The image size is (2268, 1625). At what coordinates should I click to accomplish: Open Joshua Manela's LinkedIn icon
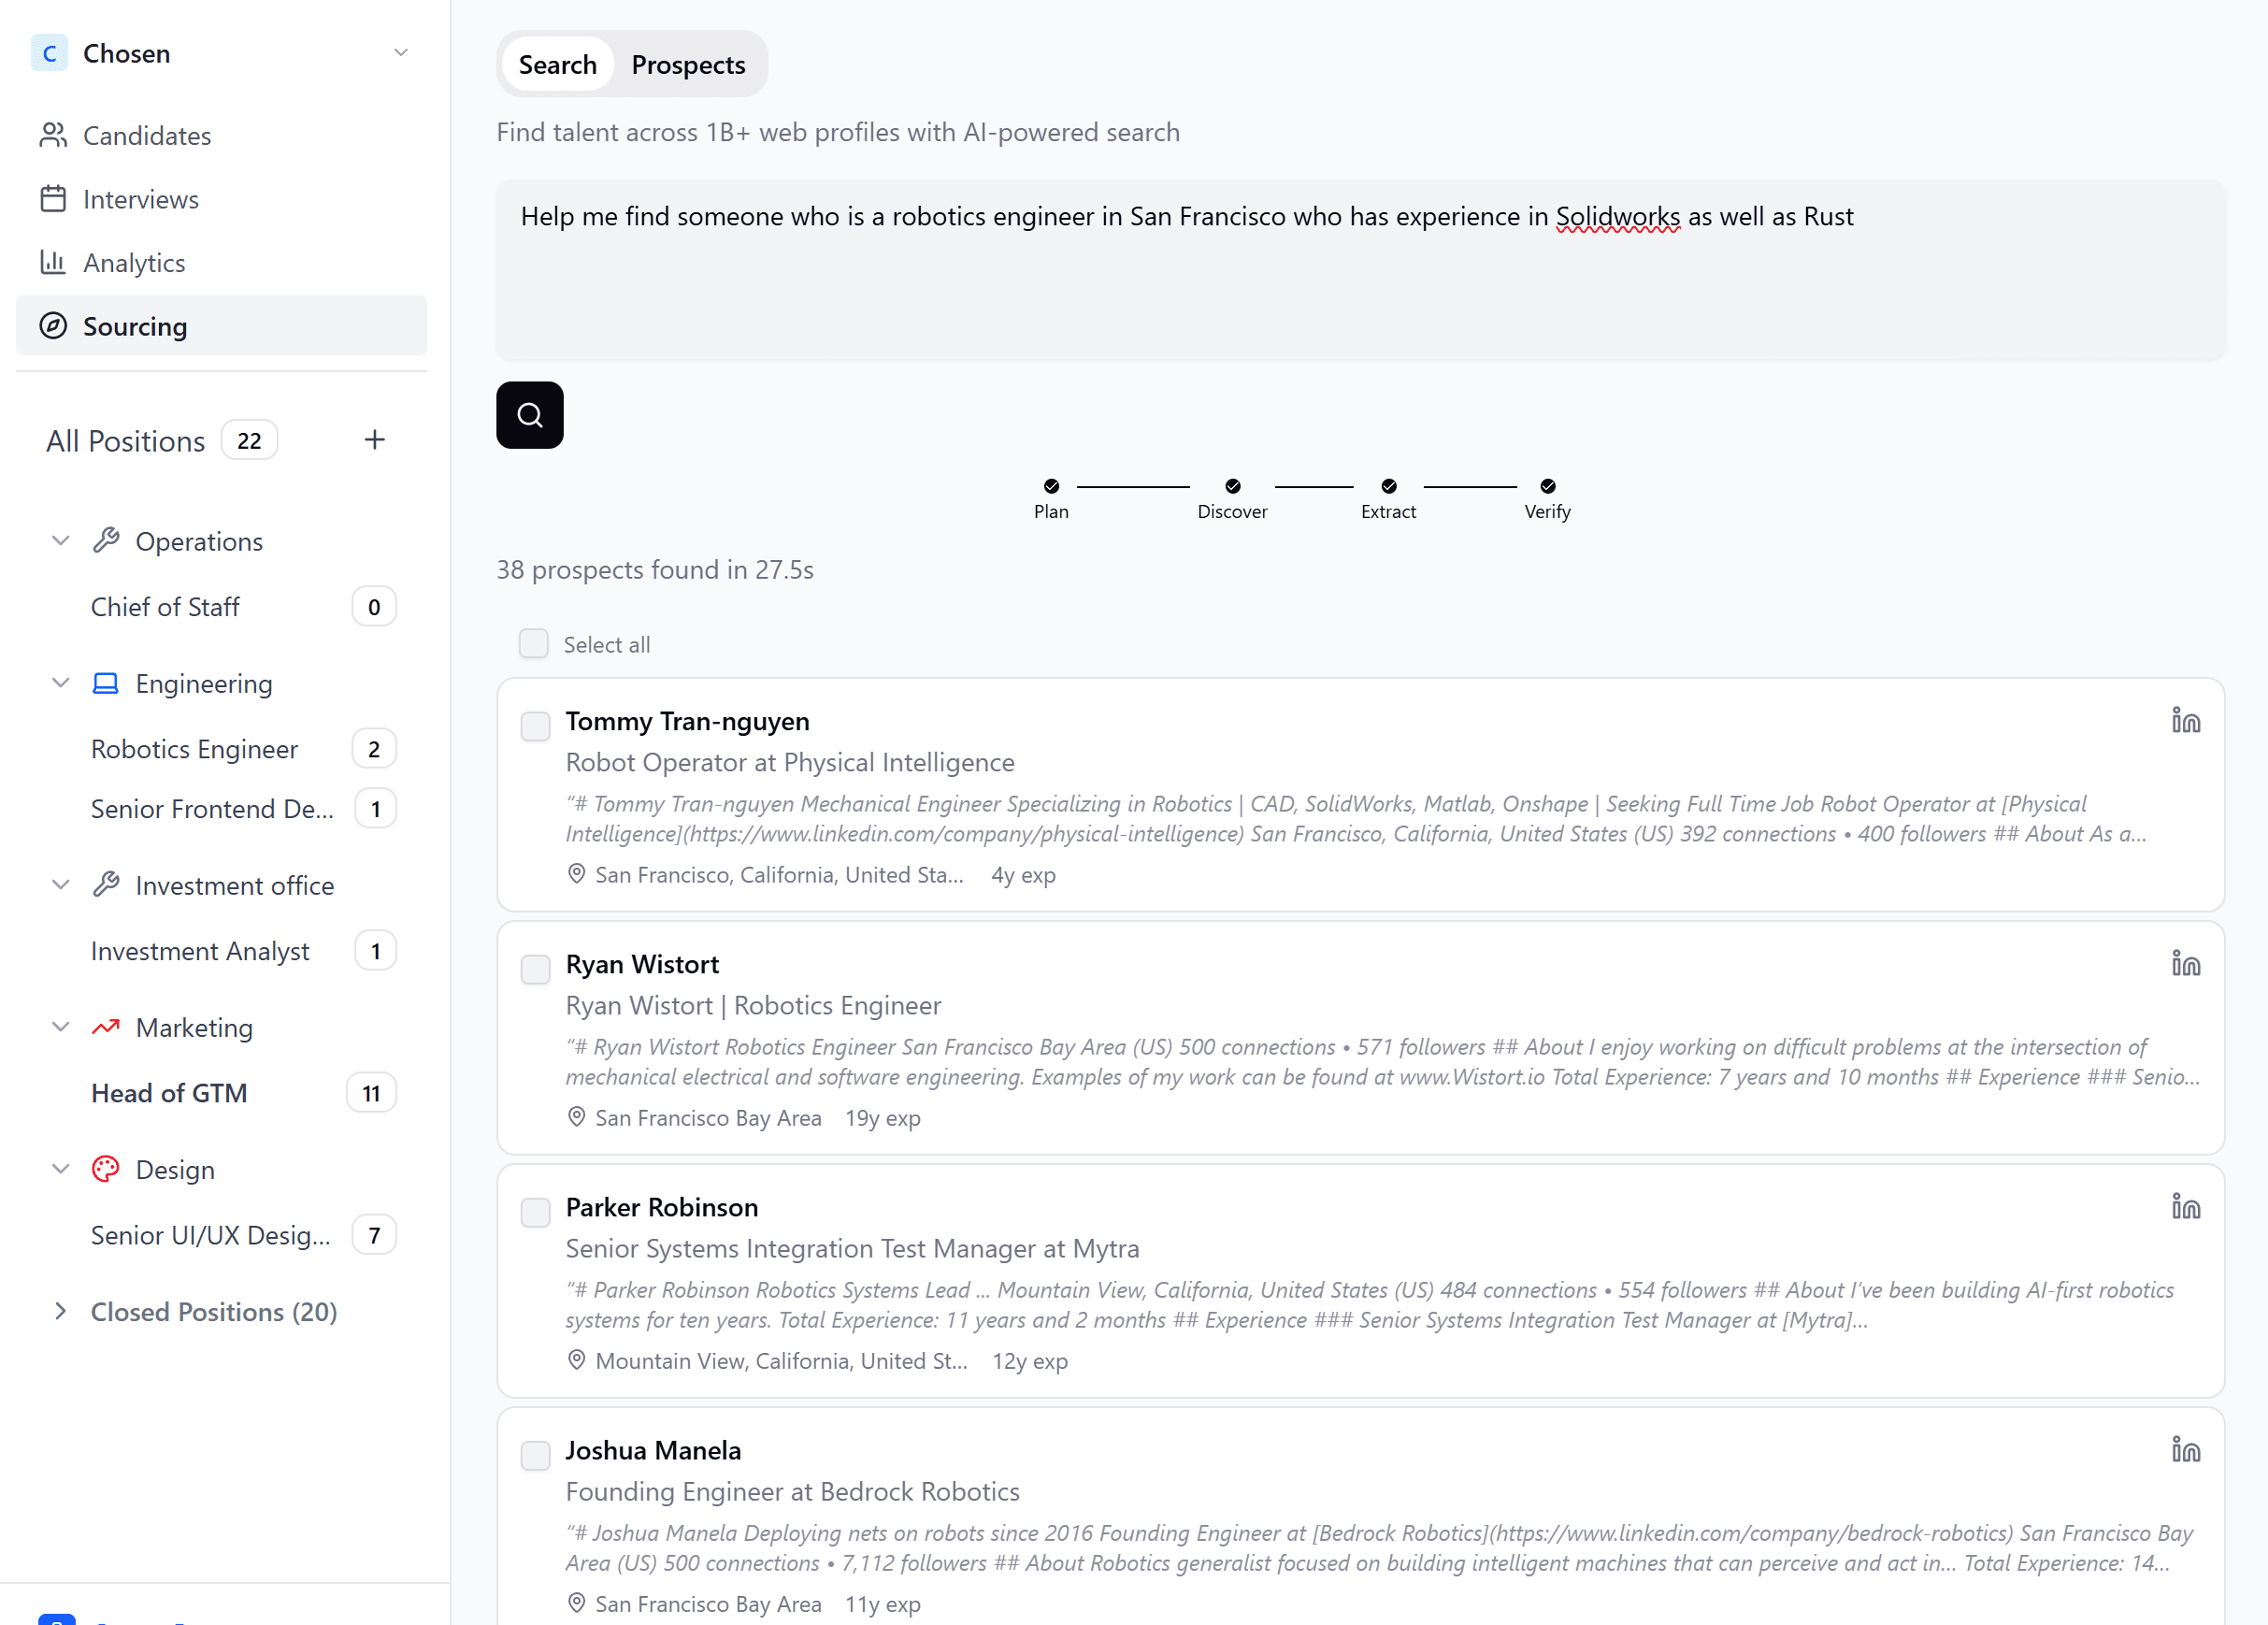(x=2185, y=1449)
